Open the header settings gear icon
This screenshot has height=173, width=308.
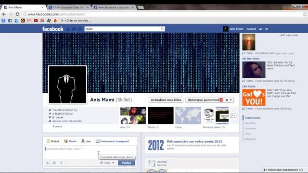[267, 29]
